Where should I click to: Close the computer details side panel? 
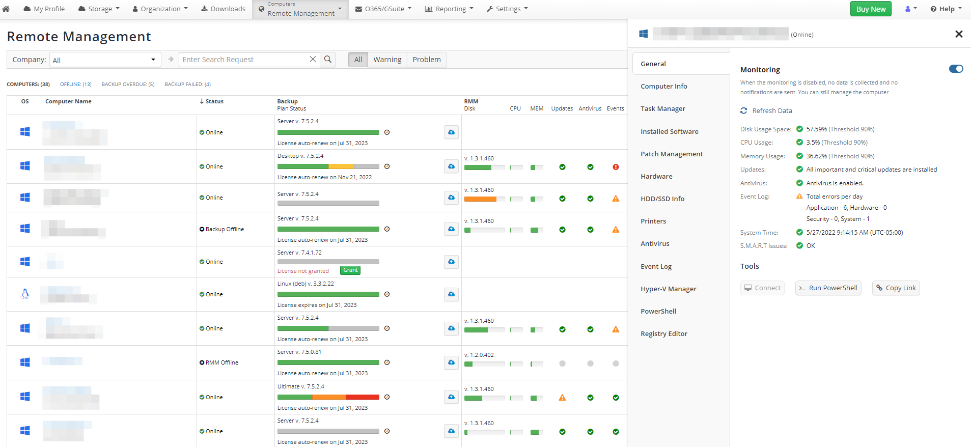[x=959, y=34]
